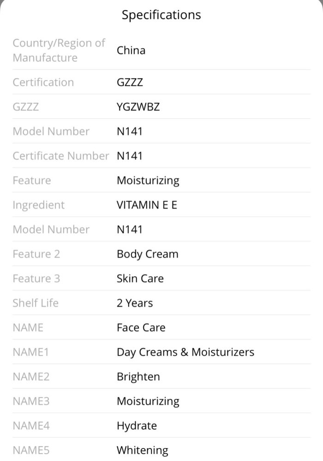Select the Certificate Number label

tap(61, 156)
